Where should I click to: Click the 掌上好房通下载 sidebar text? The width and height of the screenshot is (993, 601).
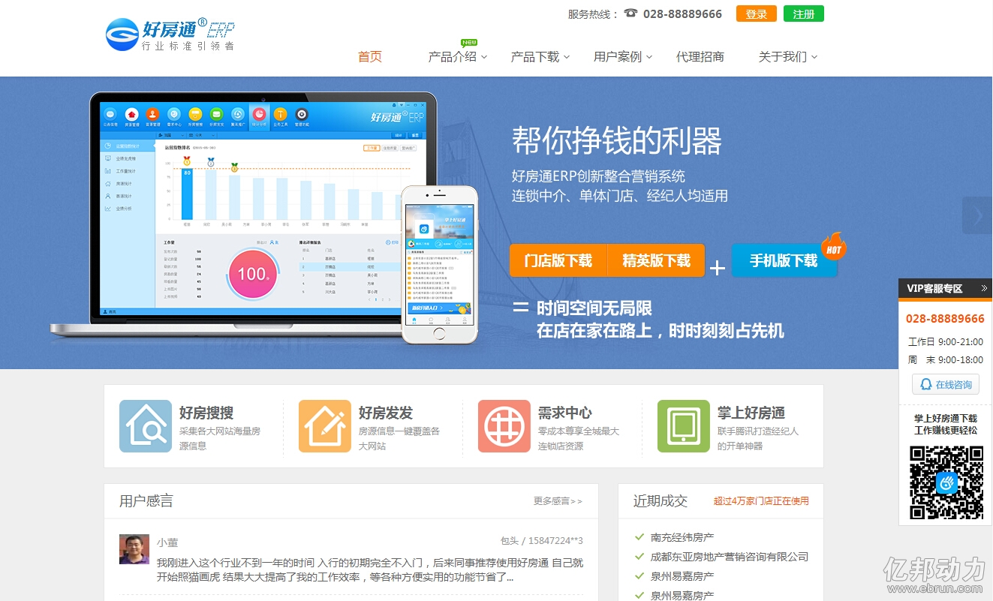click(x=946, y=418)
